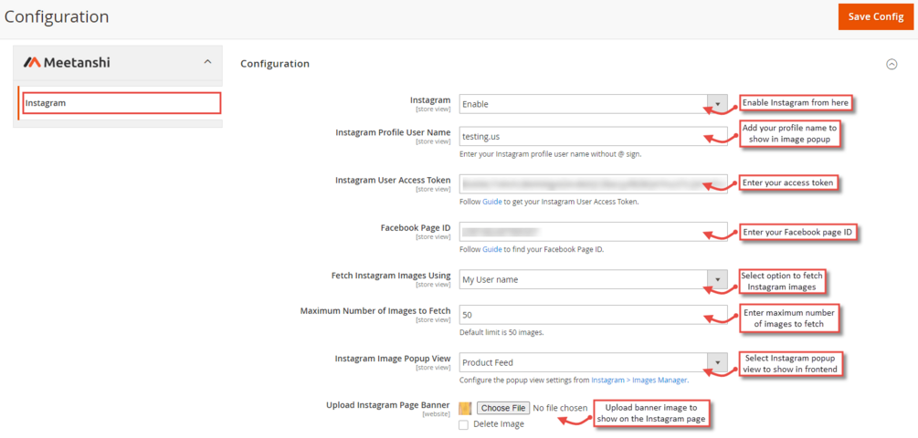This screenshot has width=918, height=438.
Task: Click the Configuration page title
Action: tap(57, 16)
